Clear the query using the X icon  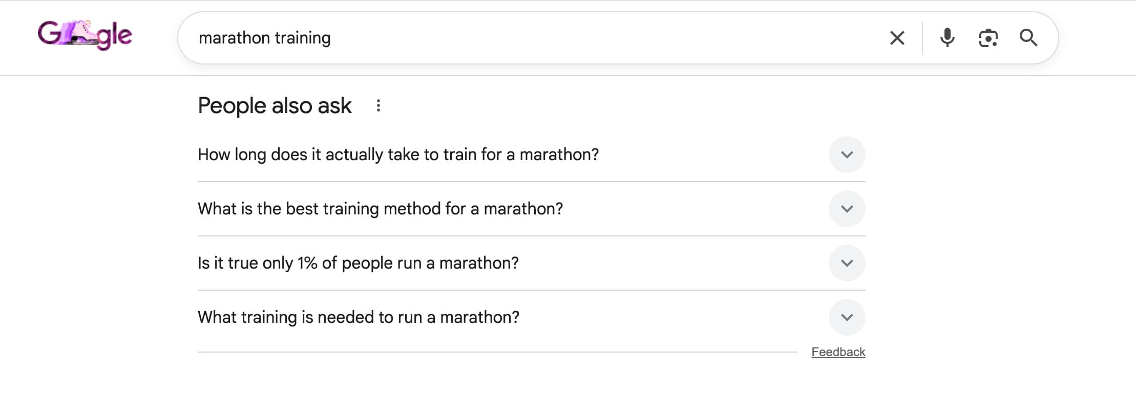click(897, 38)
